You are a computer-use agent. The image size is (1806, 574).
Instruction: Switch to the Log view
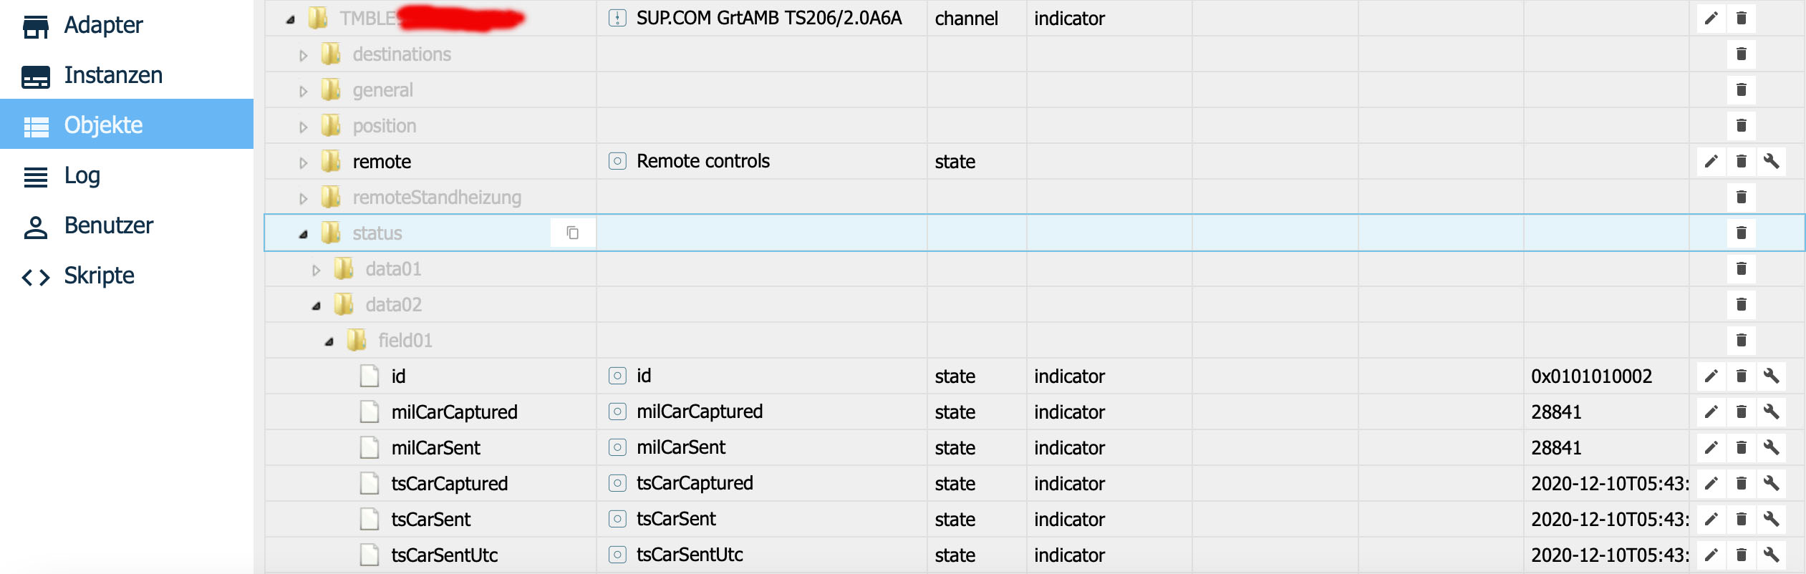coord(82,175)
